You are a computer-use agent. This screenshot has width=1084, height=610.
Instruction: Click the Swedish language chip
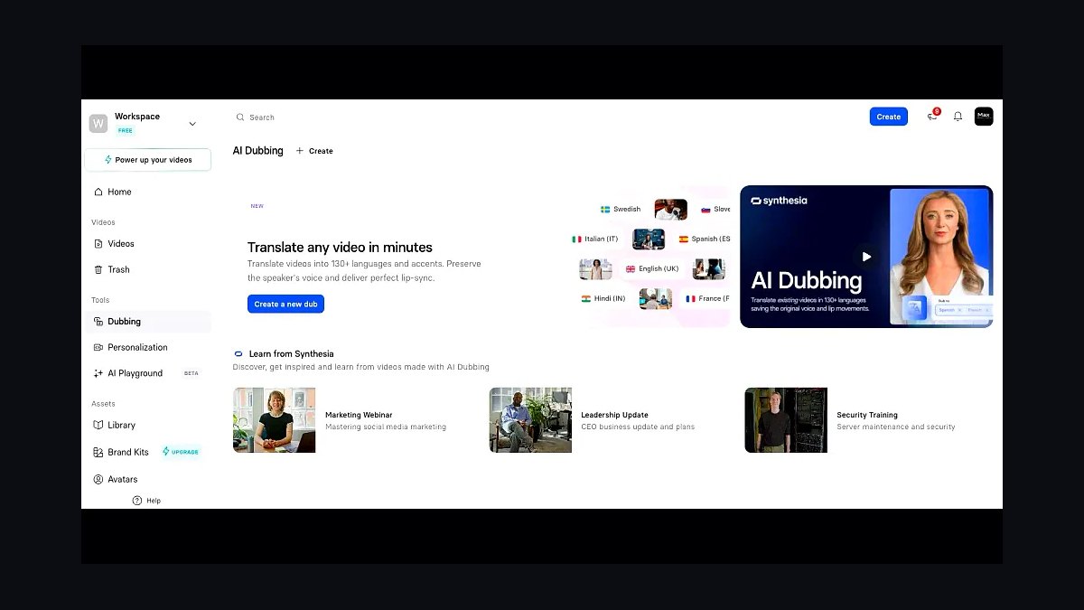621,210
